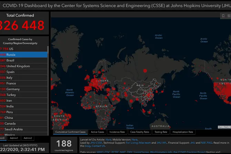
Task: Pick United Kingdom in the country list
Action: click(23, 66)
